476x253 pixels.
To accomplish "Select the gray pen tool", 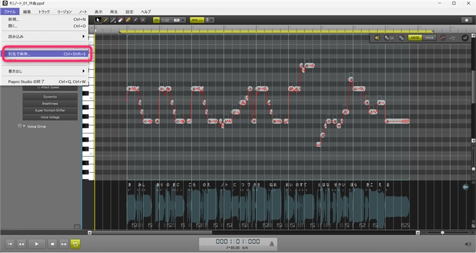I will pyautogui.click(x=136, y=20).
